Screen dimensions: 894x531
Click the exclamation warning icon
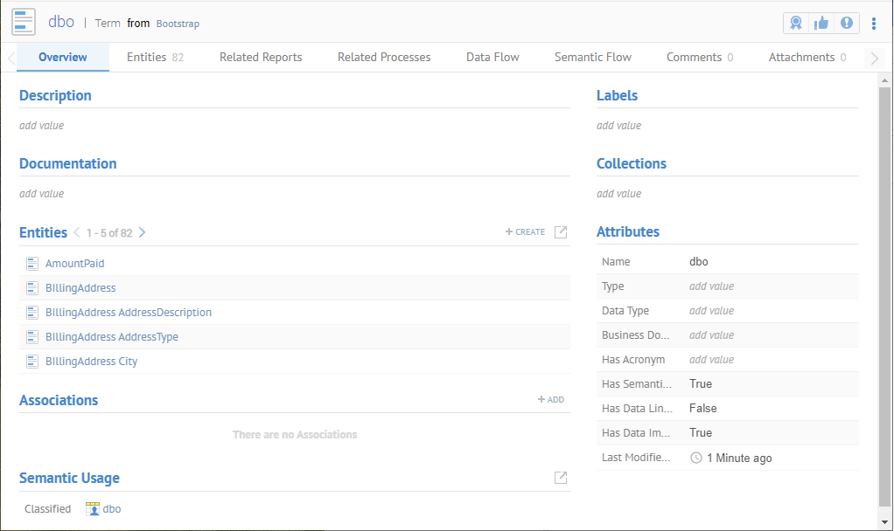(847, 24)
